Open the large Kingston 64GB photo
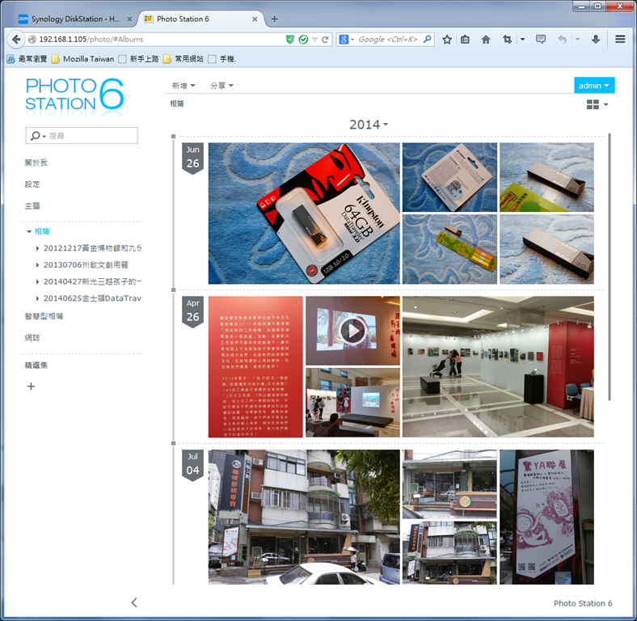This screenshot has width=637, height=621. click(304, 213)
